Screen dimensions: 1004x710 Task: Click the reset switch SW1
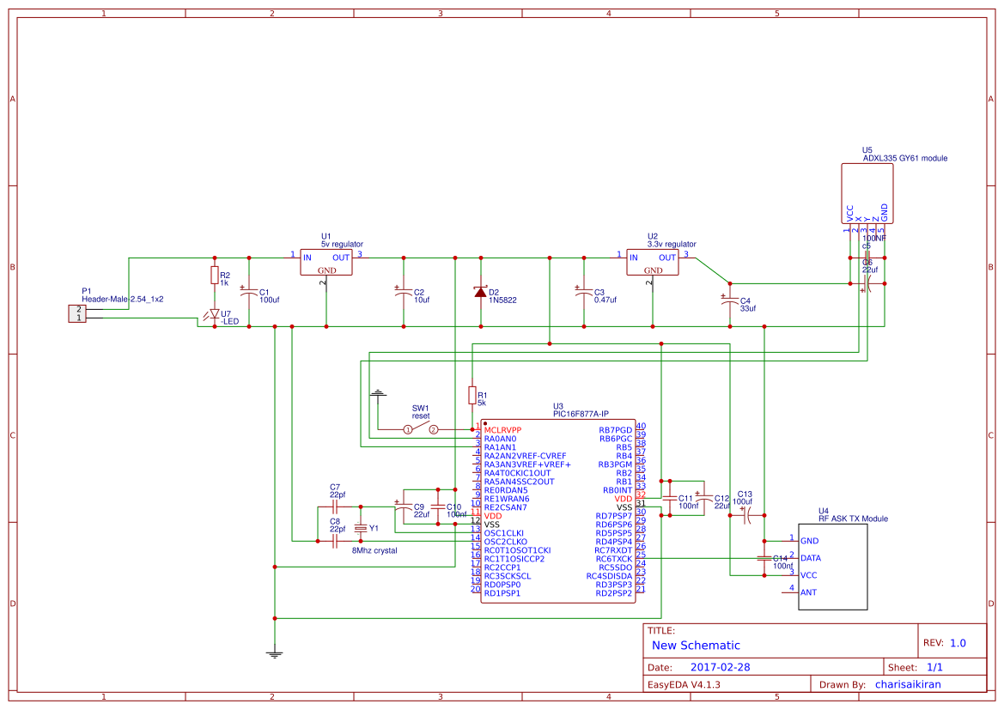click(x=421, y=429)
